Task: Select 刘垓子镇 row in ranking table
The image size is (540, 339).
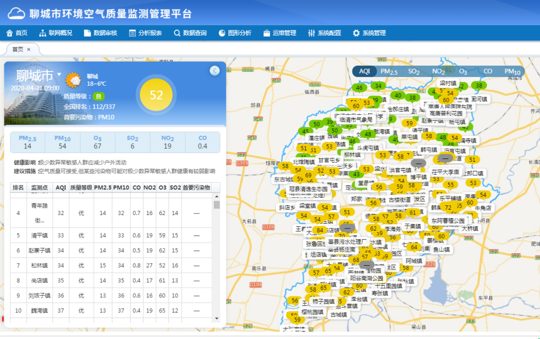Action: (x=111, y=296)
